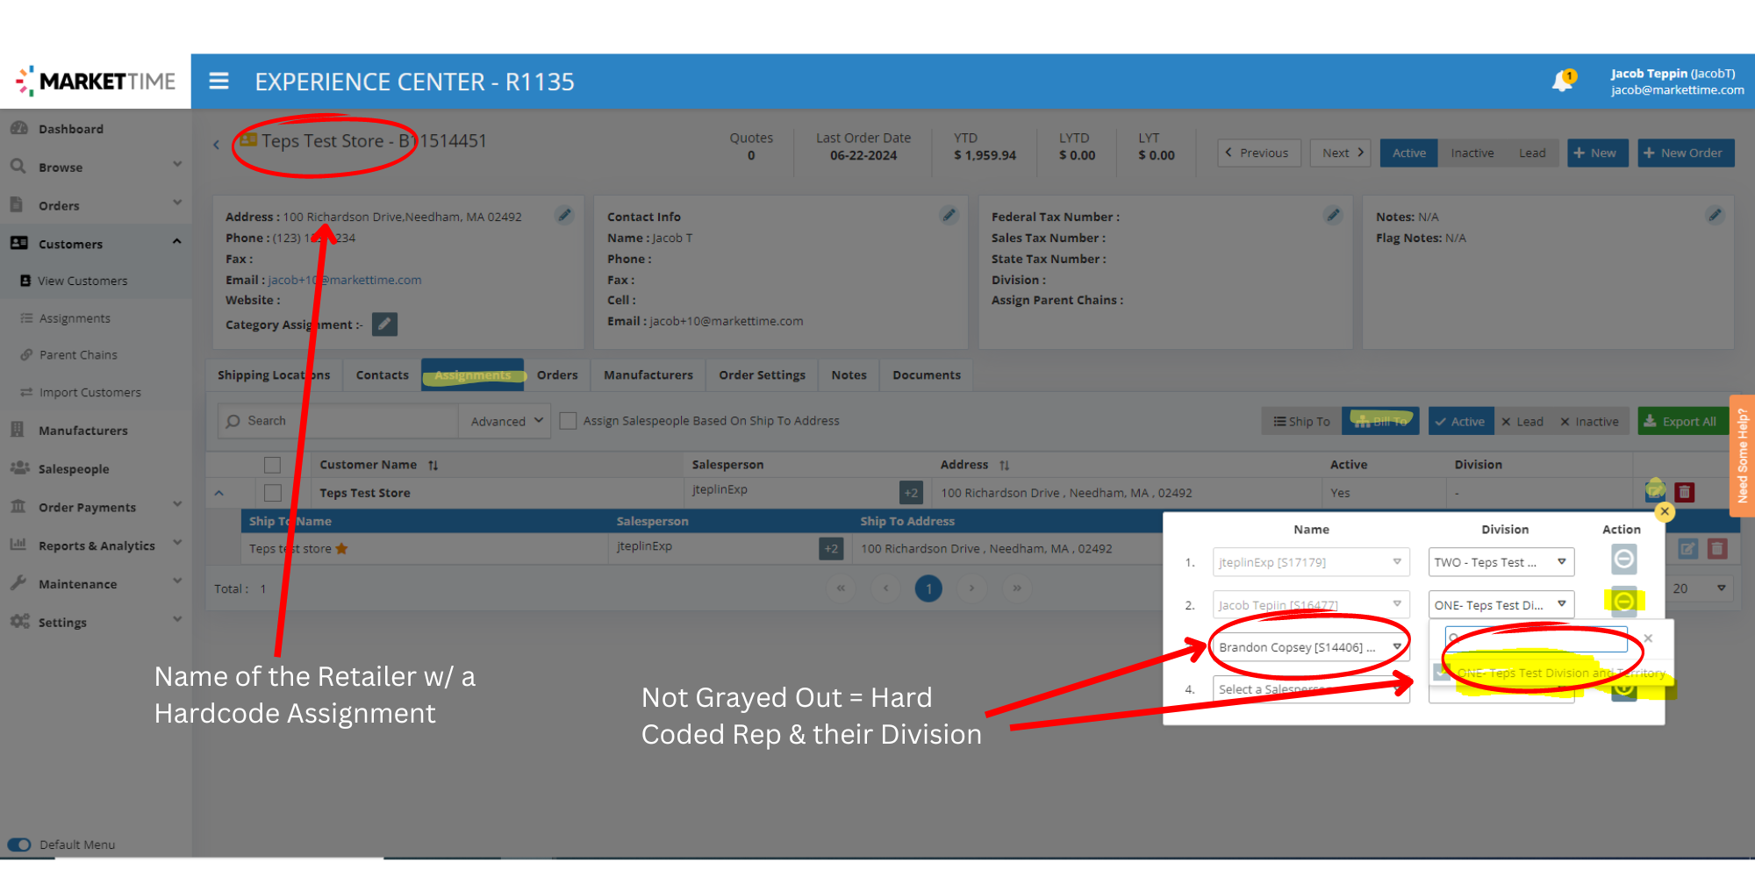Go to the next page arrow
This screenshot has height=891, width=1755.
point(971,588)
